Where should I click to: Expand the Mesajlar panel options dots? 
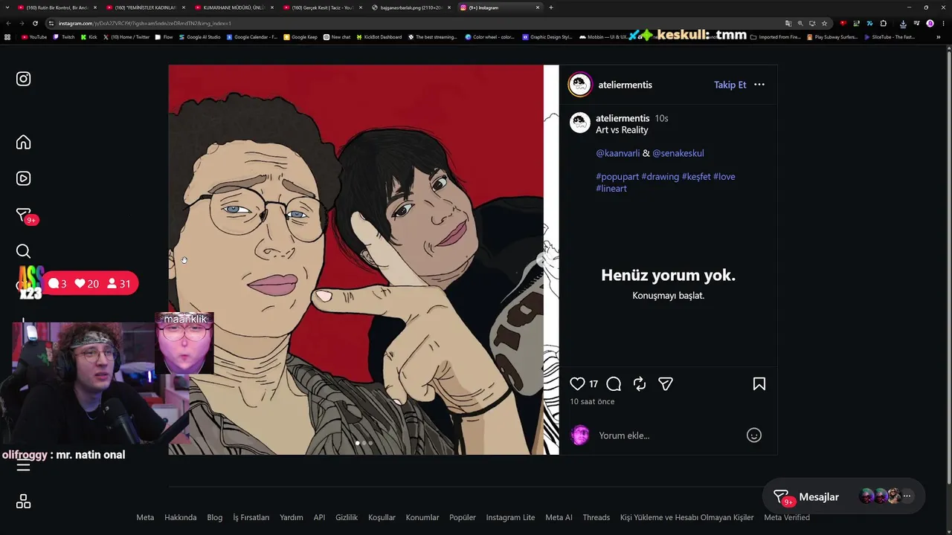coord(907,496)
